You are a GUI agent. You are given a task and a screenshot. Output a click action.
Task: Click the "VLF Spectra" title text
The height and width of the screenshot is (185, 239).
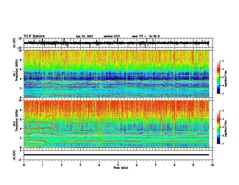[x=34, y=36]
